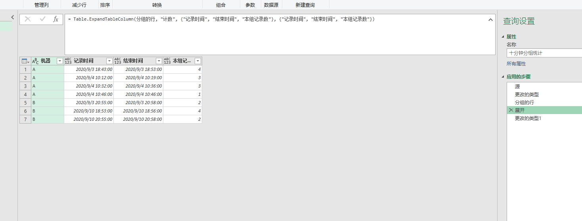
Task: Select the 记录时间 column header
Action: (x=89, y=61)
